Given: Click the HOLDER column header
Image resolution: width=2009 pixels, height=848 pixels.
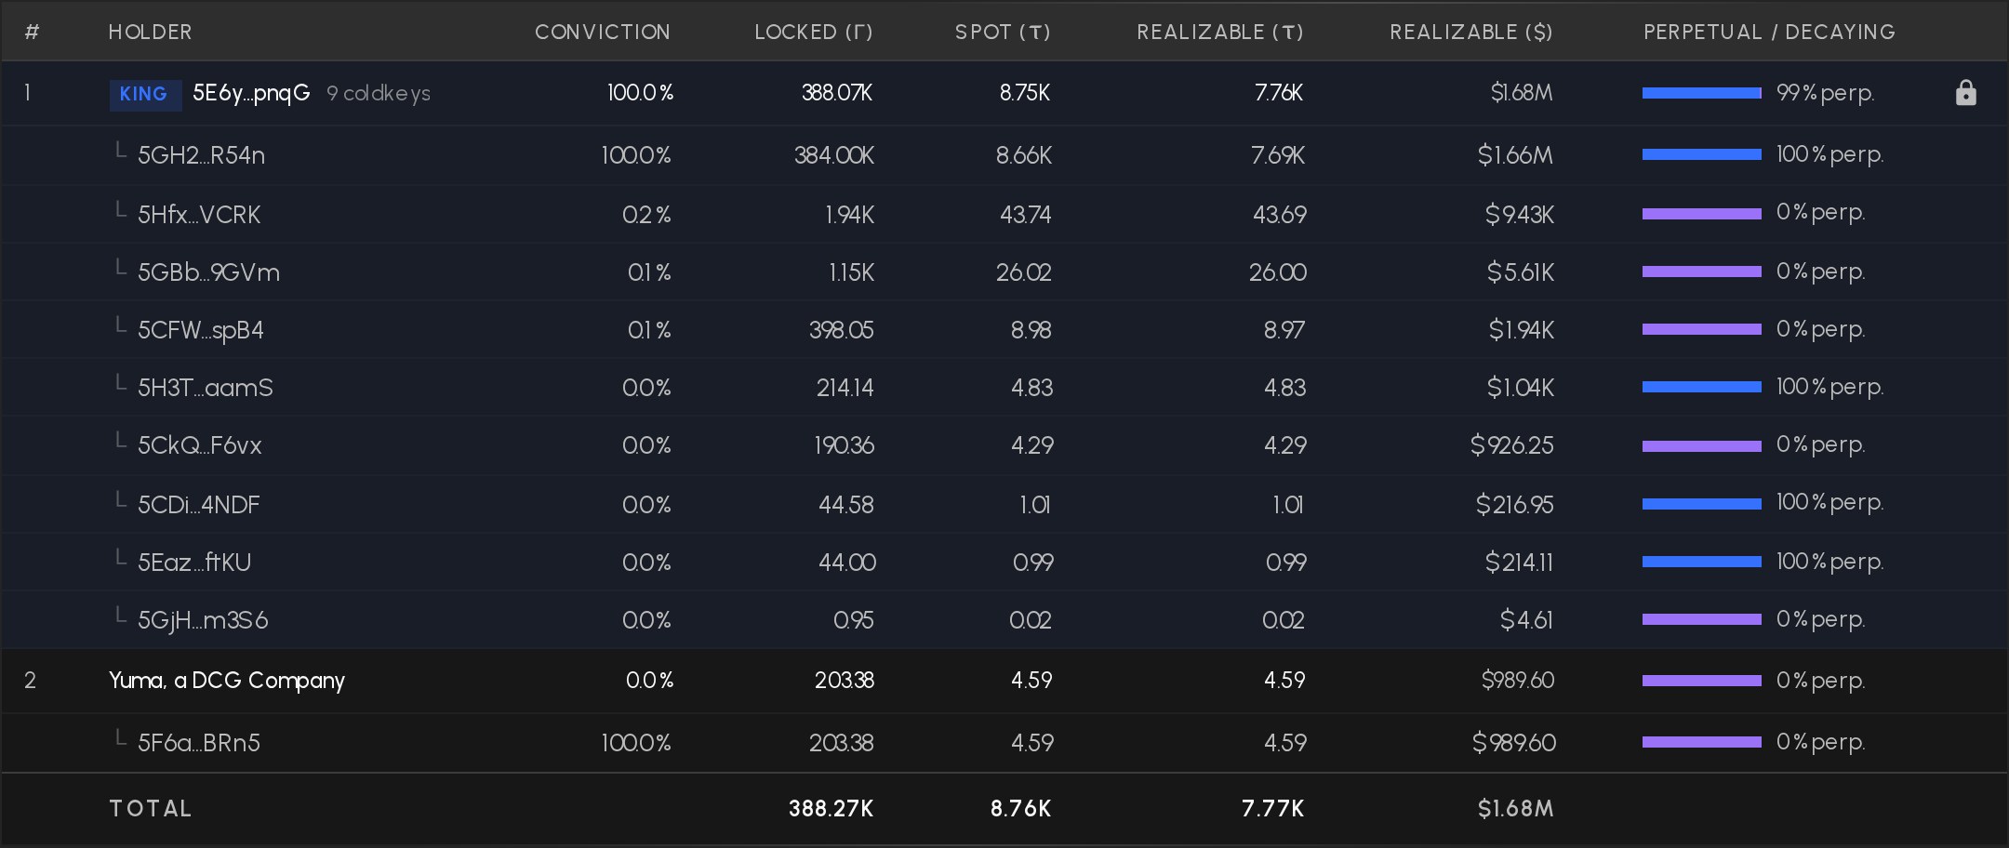Looking at the screenshot, I should pyautogui.click(x=151, y=32).
